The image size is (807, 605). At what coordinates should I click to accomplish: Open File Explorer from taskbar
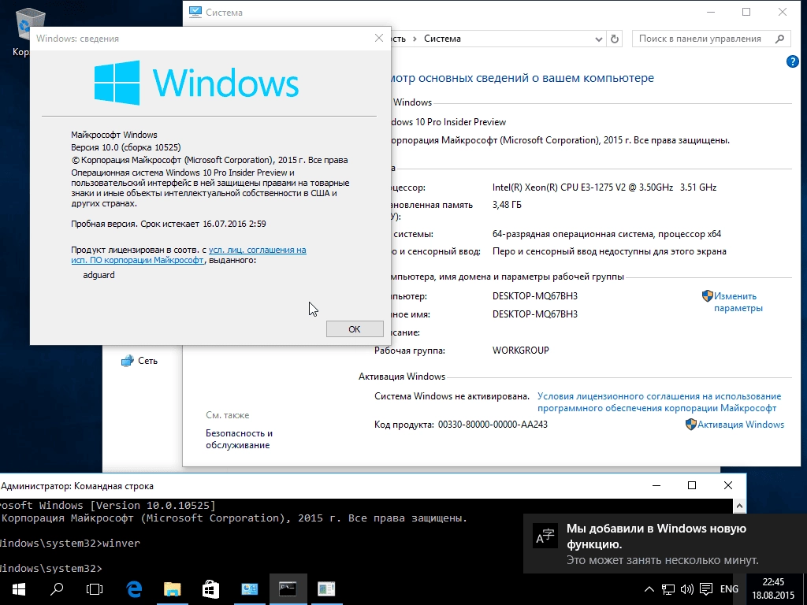coord(173,589)
